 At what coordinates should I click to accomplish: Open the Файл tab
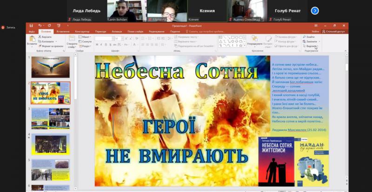click(32, 31)
